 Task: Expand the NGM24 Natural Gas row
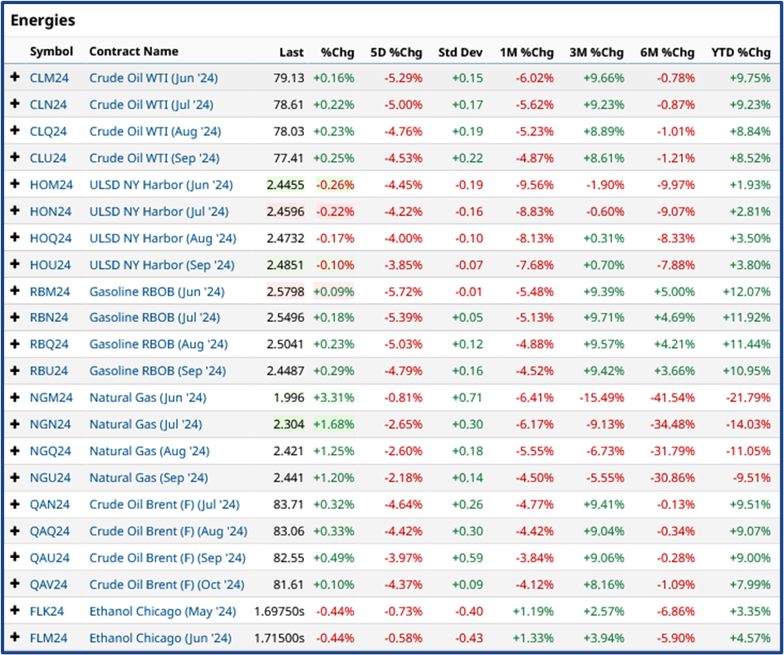tap(17, 398)
